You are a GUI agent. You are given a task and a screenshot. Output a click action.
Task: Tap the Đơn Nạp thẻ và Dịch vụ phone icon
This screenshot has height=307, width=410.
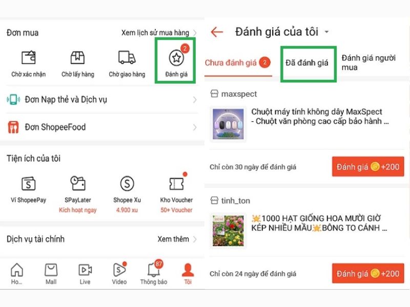pyautogui.click(x=13, y=99)
